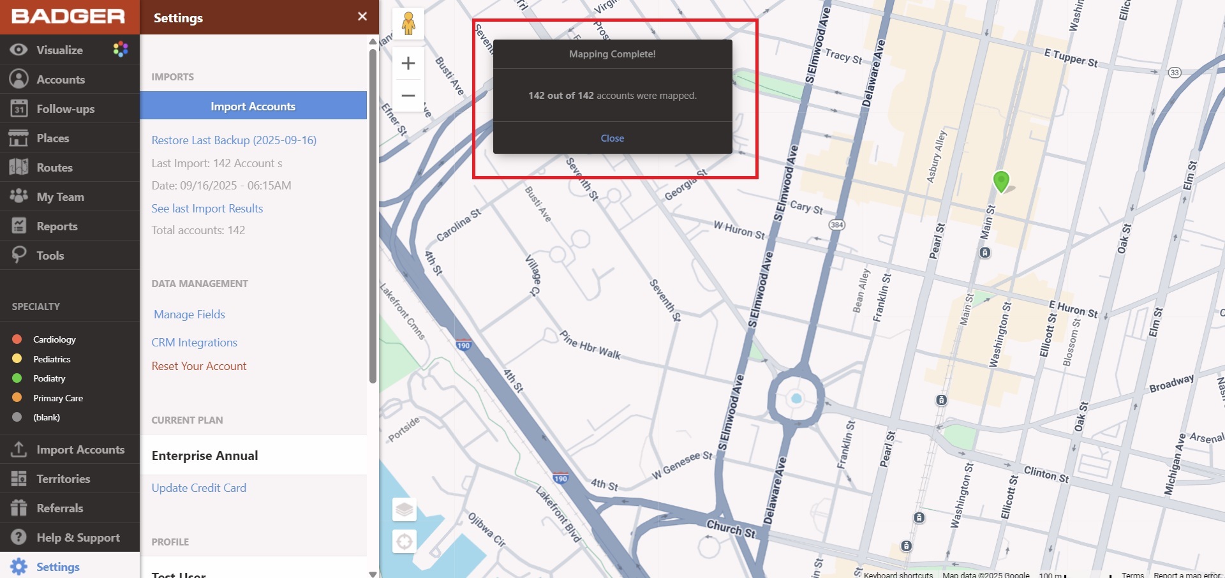Viewport: 1225px width, 578px height.
Task: Close the Settings panel with X
Action: point(362,17)
